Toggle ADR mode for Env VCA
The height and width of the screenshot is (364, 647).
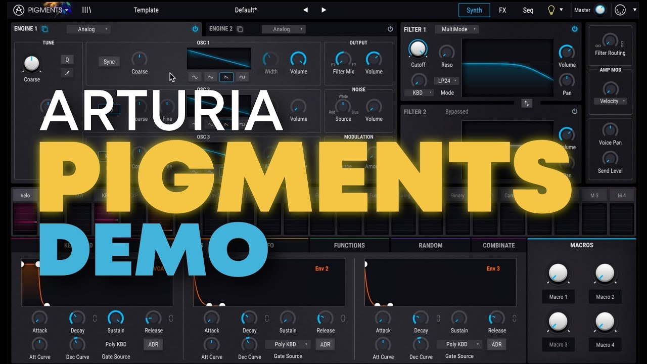click(x=153, y=344)
